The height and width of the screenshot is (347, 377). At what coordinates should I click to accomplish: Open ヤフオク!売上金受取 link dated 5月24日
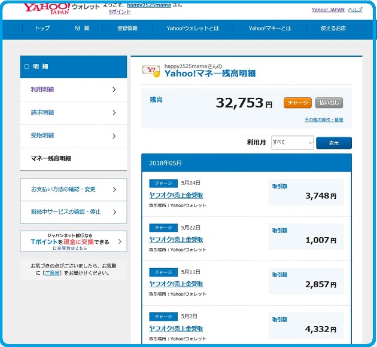point(176,195)
